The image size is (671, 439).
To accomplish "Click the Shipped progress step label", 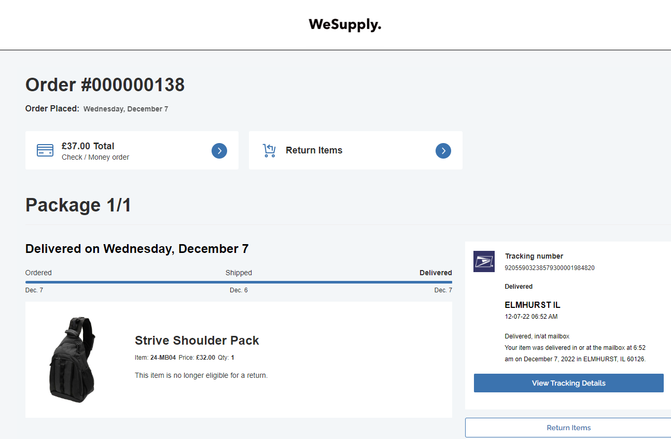I will coord(239,273).
